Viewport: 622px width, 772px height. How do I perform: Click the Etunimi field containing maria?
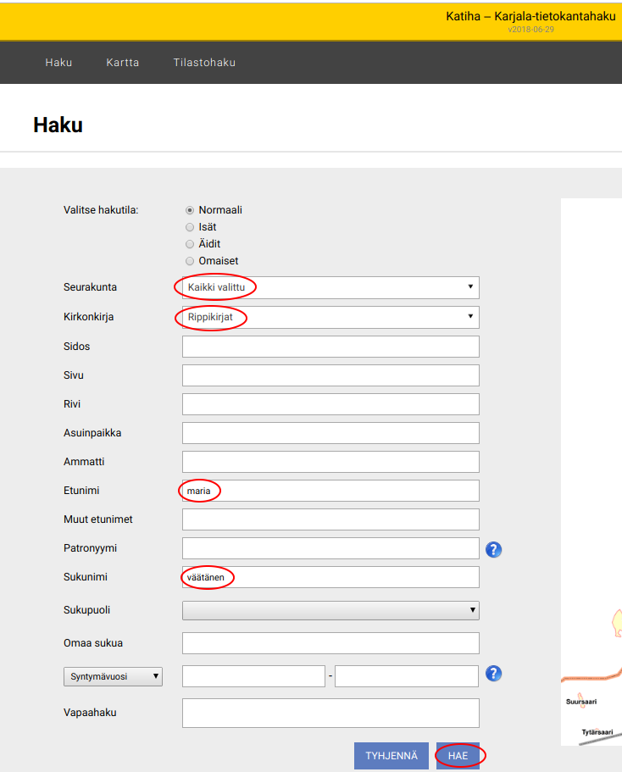point(330,491)
